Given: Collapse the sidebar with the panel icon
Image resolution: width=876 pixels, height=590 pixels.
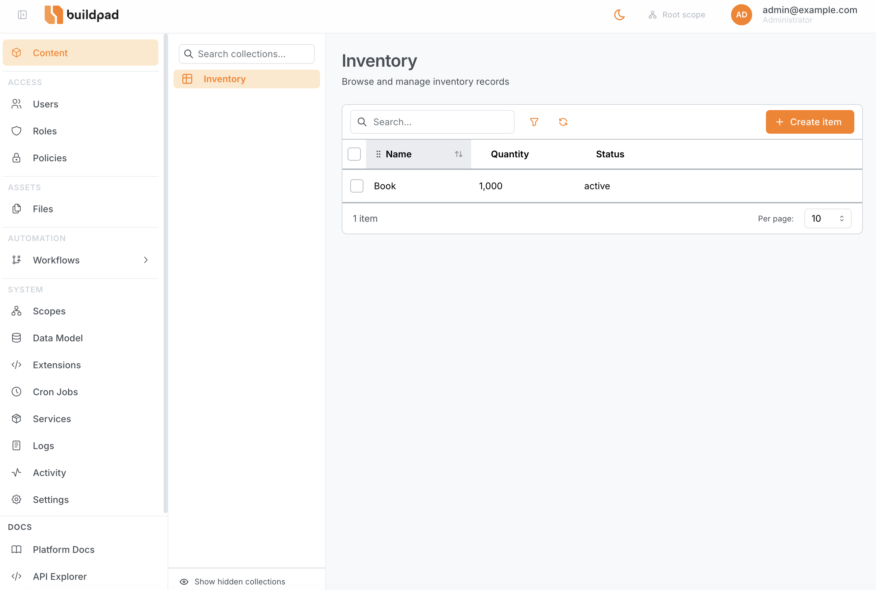Looking at the screenshot, I should point(22,15).
